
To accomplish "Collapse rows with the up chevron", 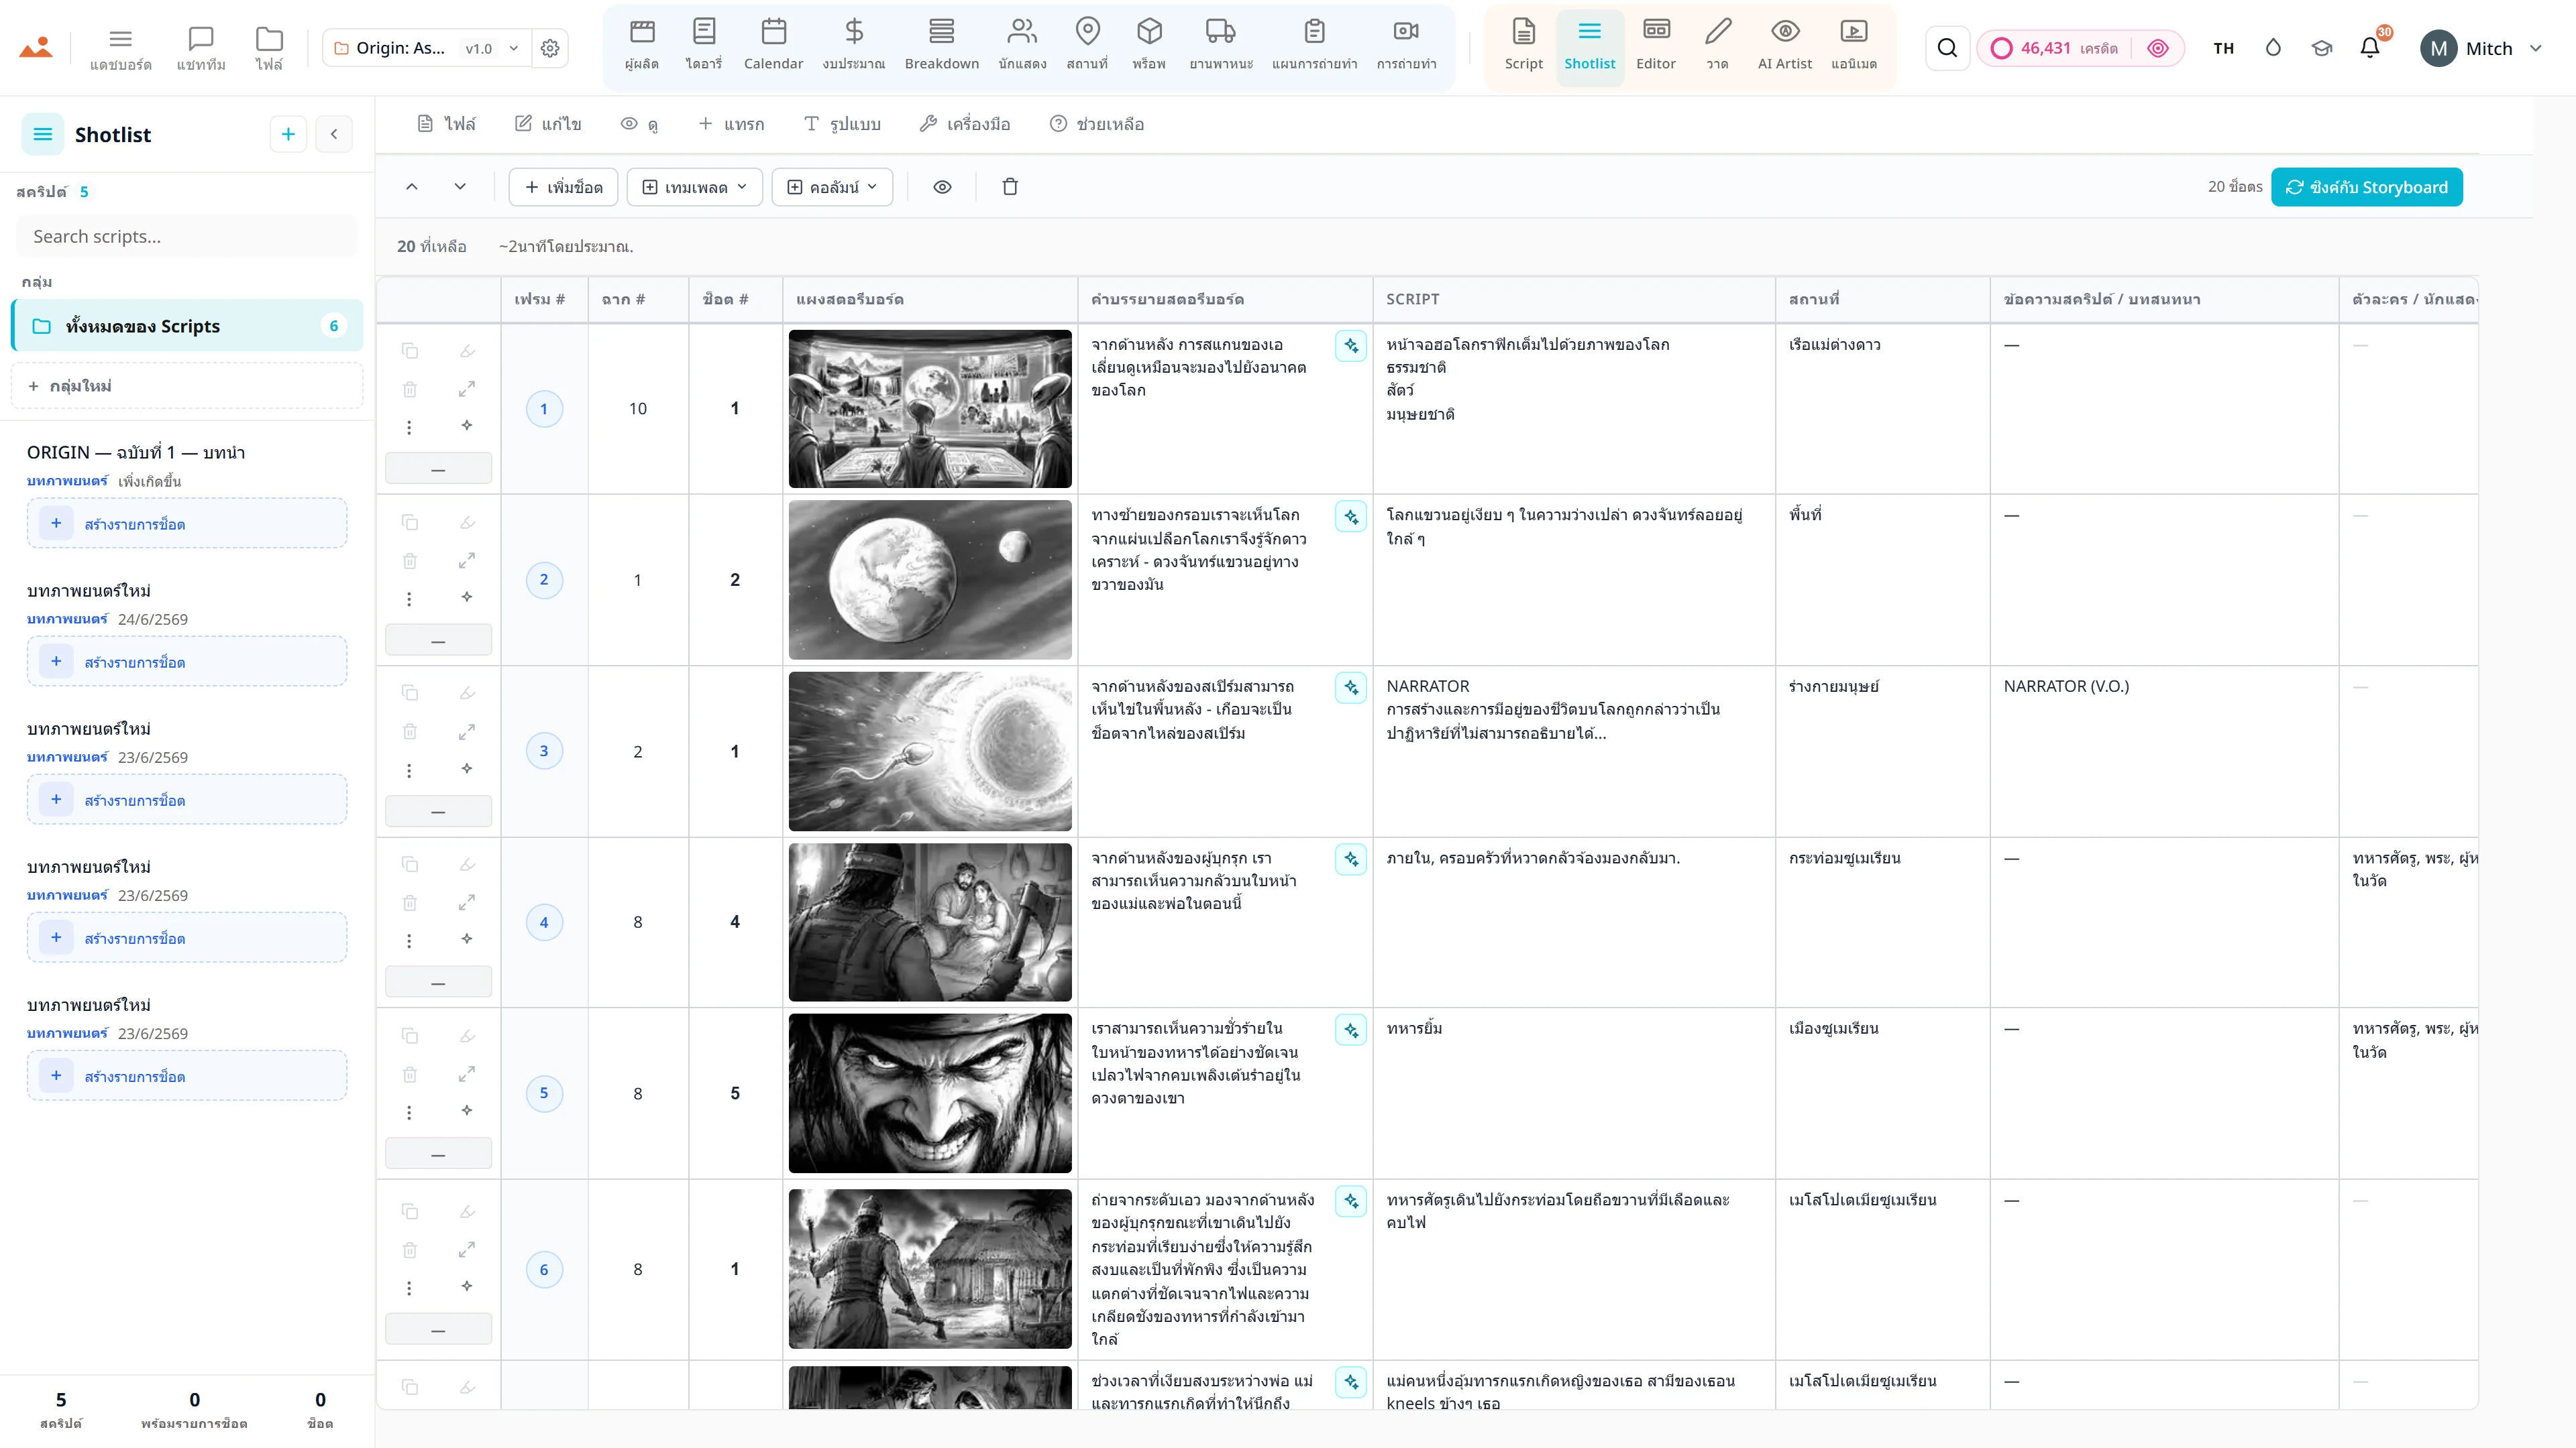I will (x=412, y=187).
